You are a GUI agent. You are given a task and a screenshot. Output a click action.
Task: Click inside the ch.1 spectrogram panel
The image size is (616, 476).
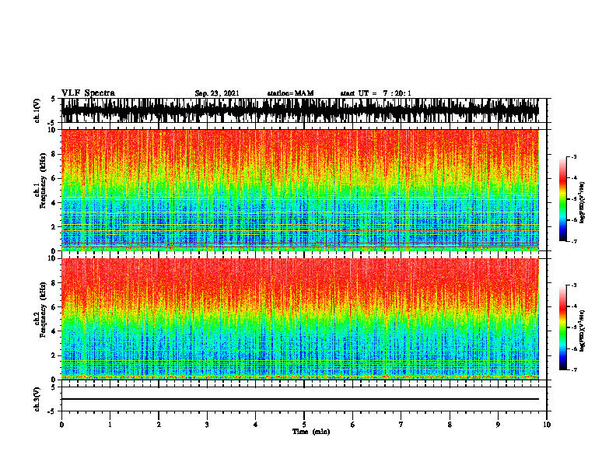point(299,190)
